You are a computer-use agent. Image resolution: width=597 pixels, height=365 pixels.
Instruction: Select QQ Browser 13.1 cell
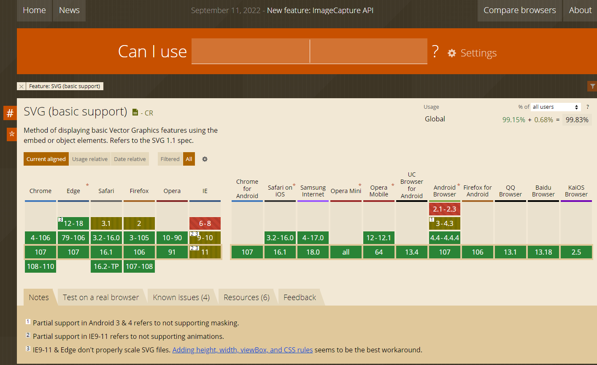coord(511,252)
